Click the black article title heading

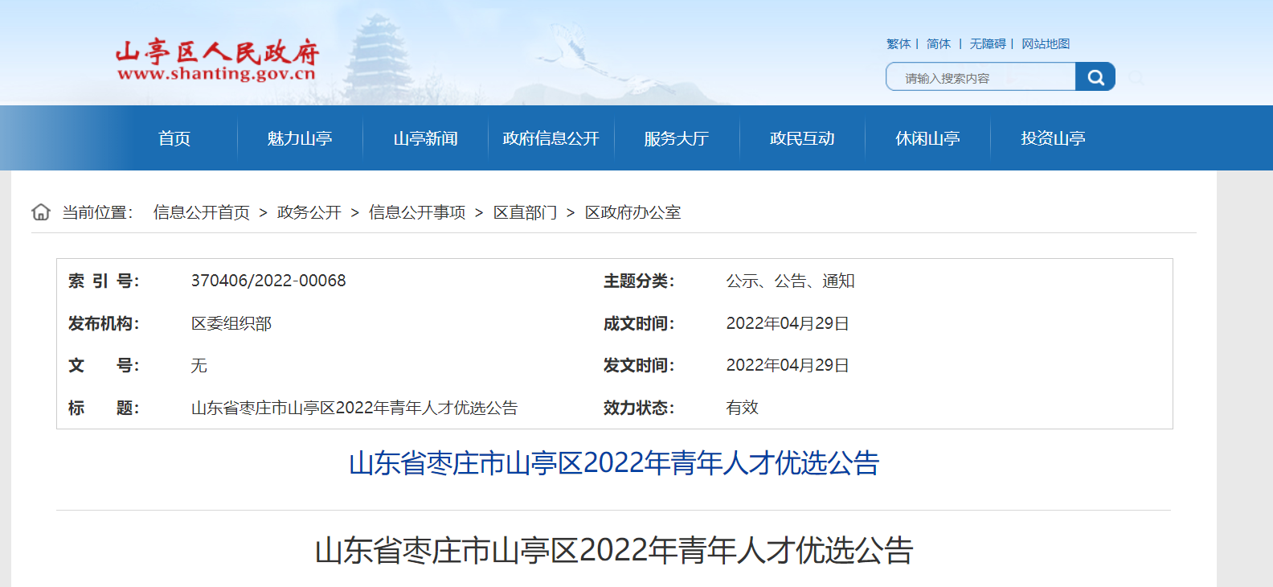[x=614, y=551]
